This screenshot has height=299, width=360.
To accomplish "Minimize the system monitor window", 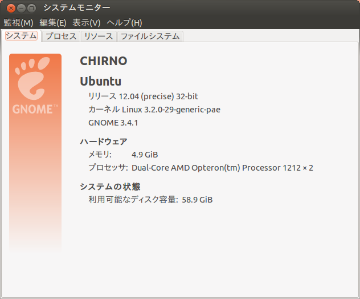I will (21, 8).
